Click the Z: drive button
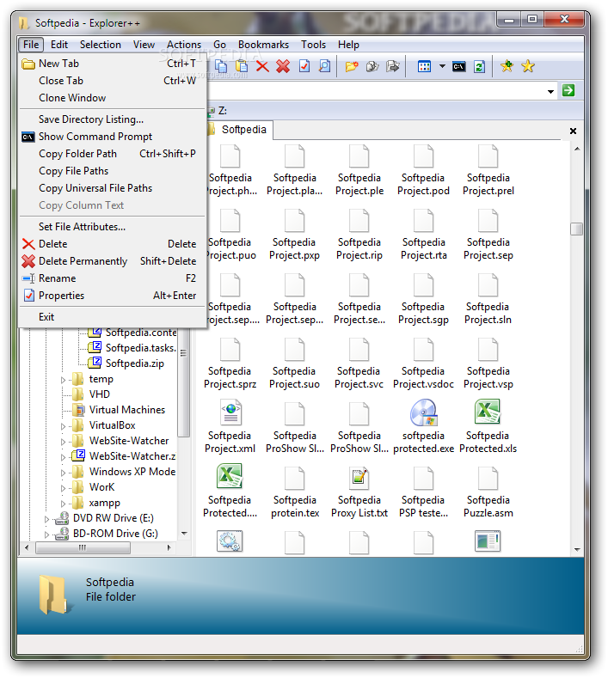The image size is (608, 678). click(x=218, y=111)
